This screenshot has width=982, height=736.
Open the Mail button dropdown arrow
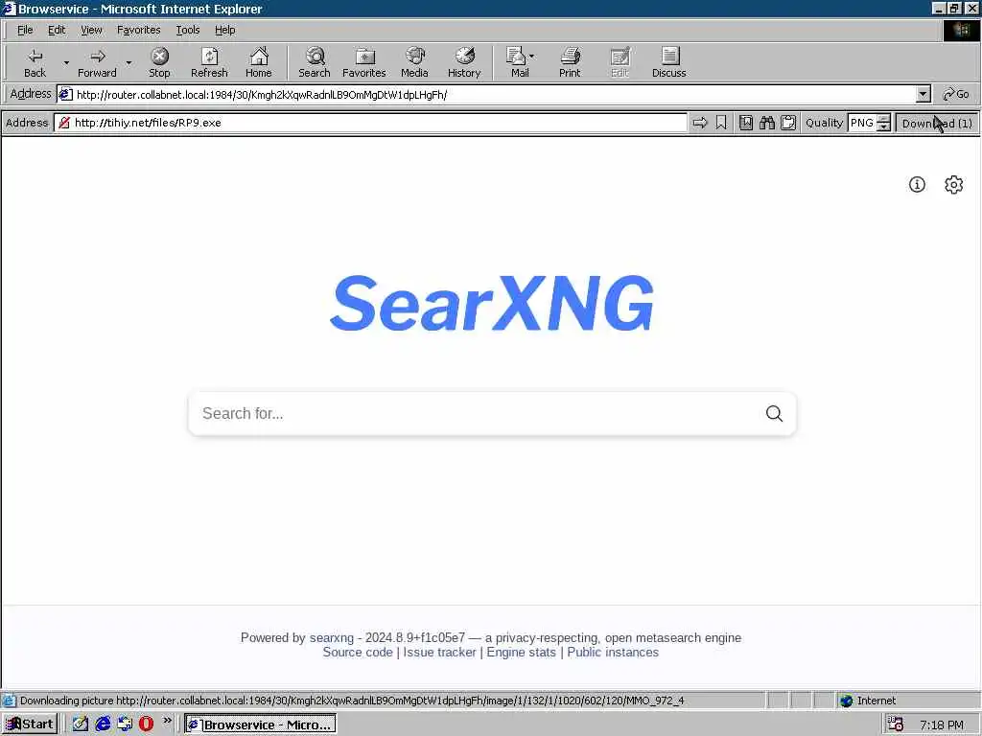tap(531, 57)
